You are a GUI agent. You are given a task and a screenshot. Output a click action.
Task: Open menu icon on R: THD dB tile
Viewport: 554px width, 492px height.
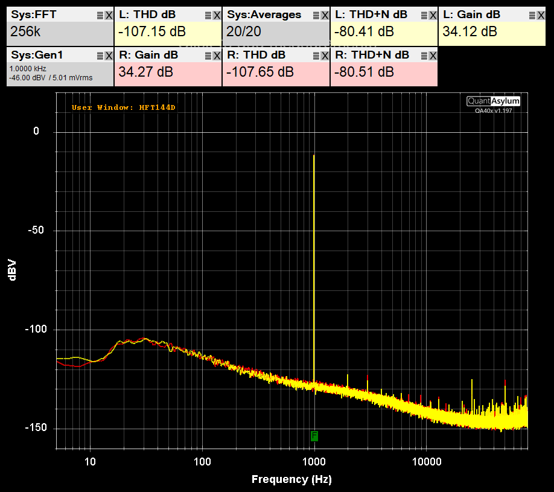click(x=317, y=56)
